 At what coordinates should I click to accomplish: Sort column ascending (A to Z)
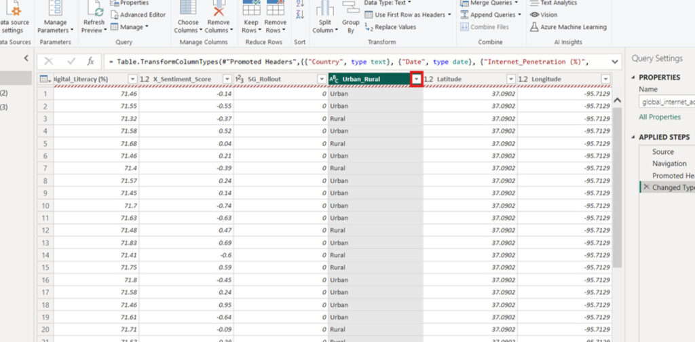point(300,3)
